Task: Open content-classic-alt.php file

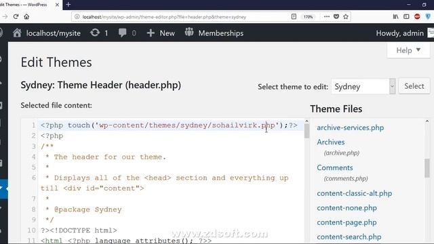Action: (x=354, y=193)
